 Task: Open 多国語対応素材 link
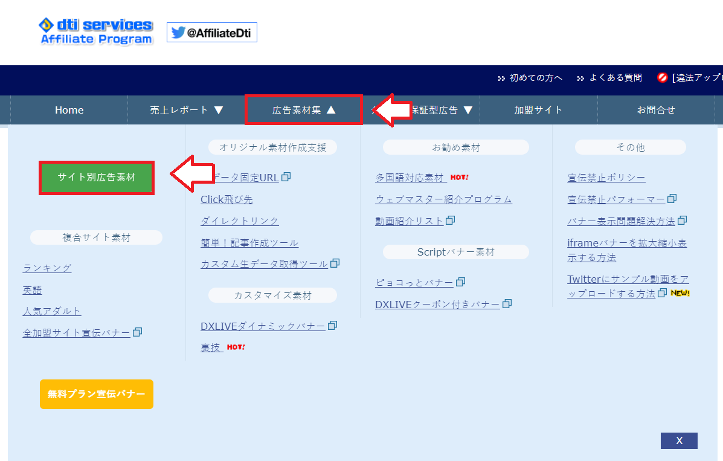click(410, 178)
